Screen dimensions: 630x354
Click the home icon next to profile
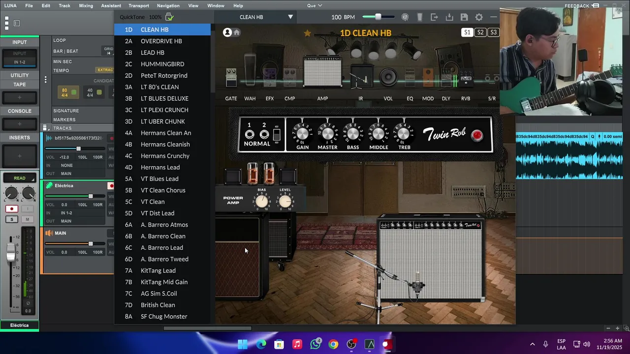pos(237,32)
